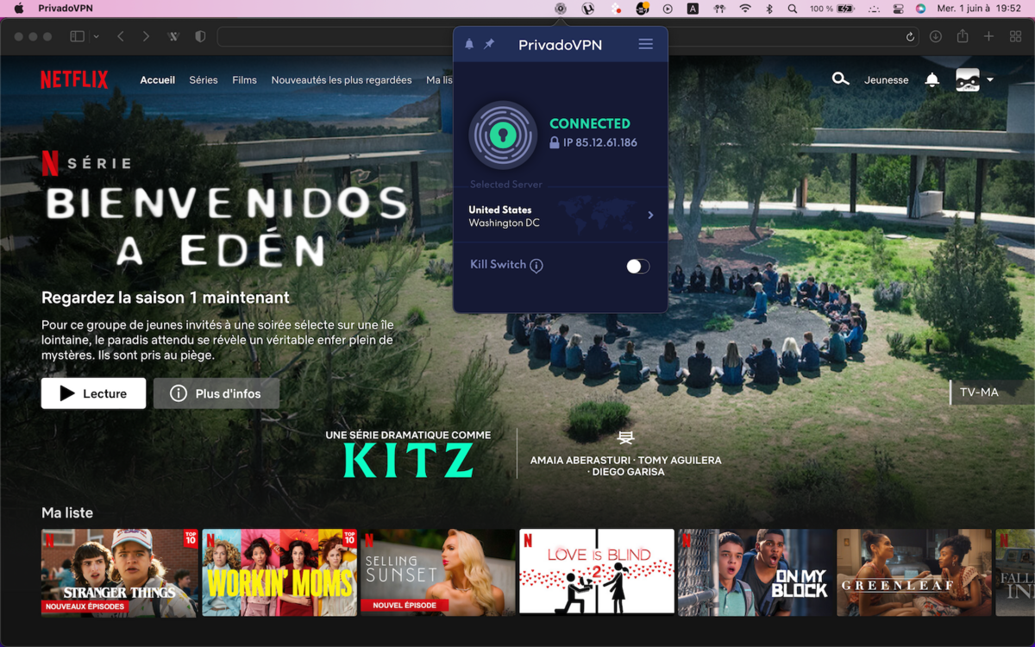1035x647 pixels.
Task: Click the Safari address bar
Action: (x=568, y=37)
